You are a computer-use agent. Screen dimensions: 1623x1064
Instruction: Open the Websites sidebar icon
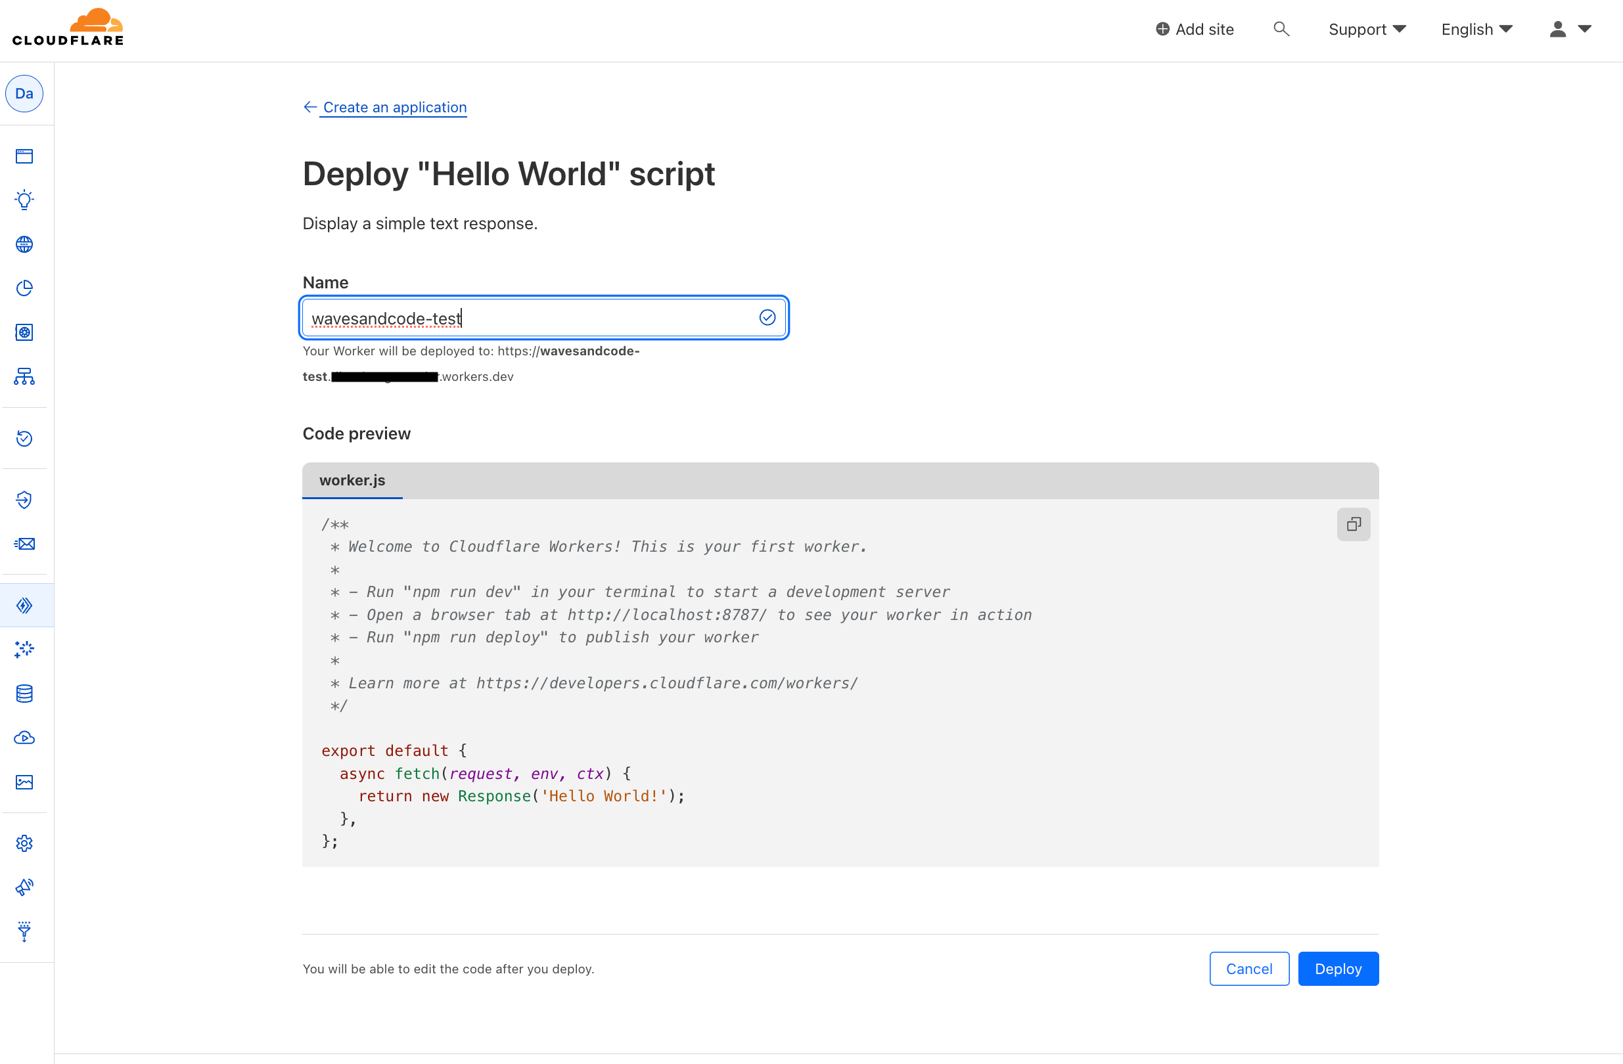(24, 156)
